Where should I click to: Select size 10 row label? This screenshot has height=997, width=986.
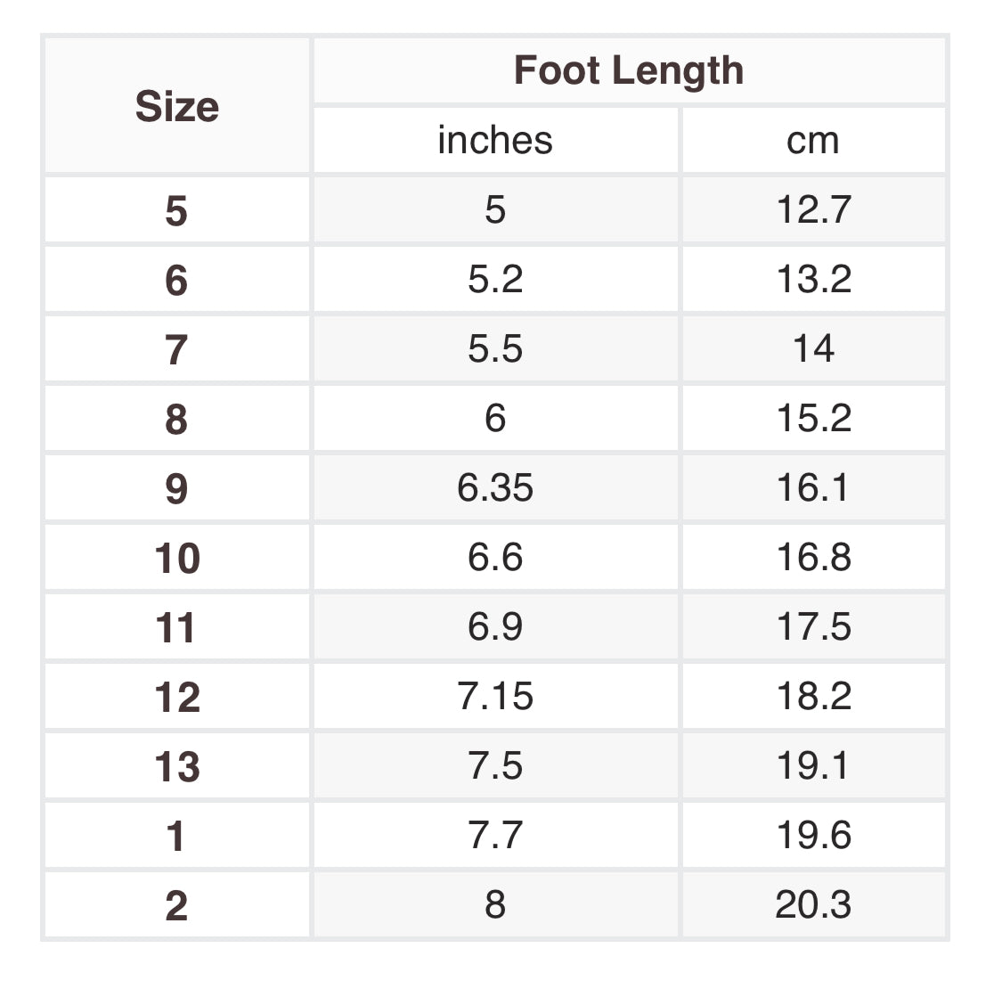(177, 558)
